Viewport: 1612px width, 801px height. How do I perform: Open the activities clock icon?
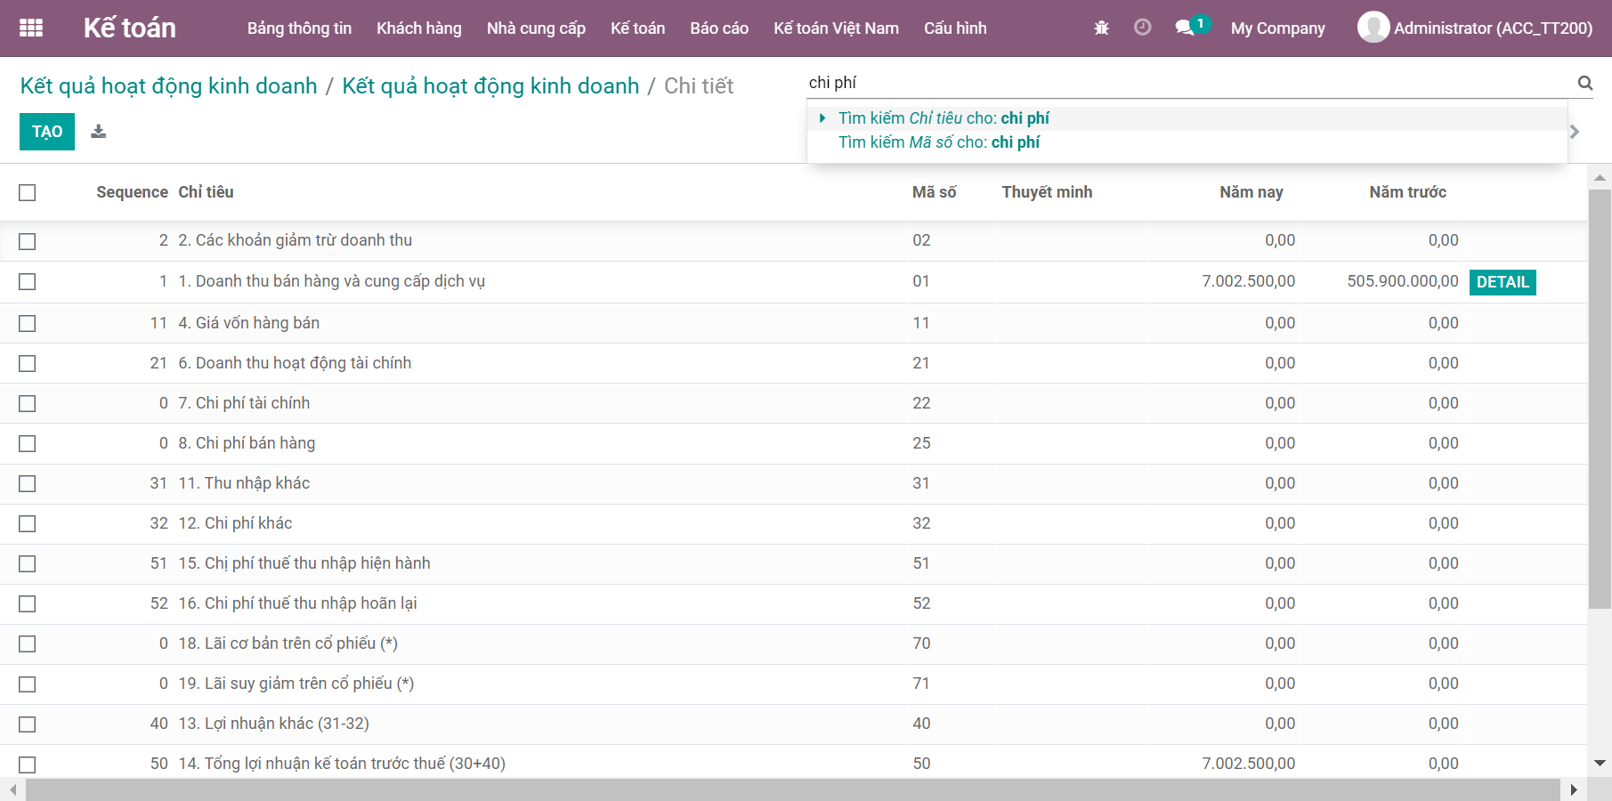click(1143, 28)
